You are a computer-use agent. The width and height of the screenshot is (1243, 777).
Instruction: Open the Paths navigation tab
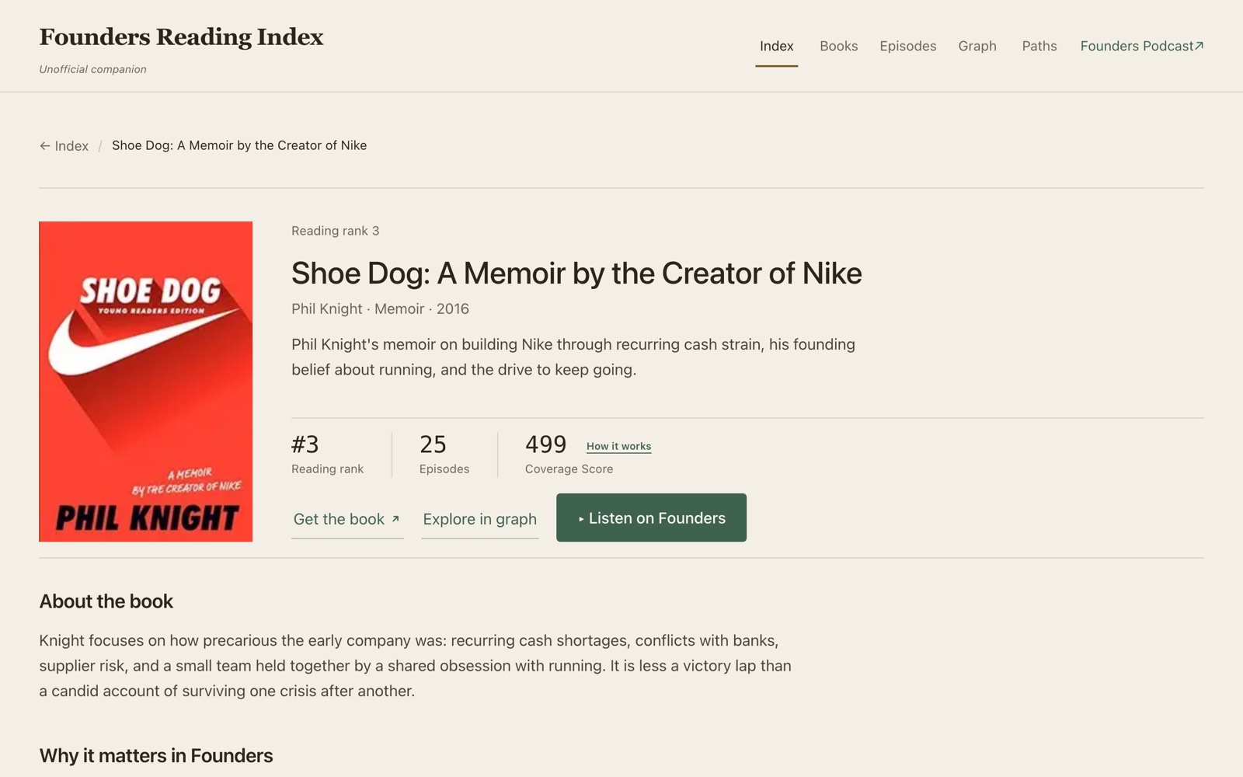click(1039, 46)
